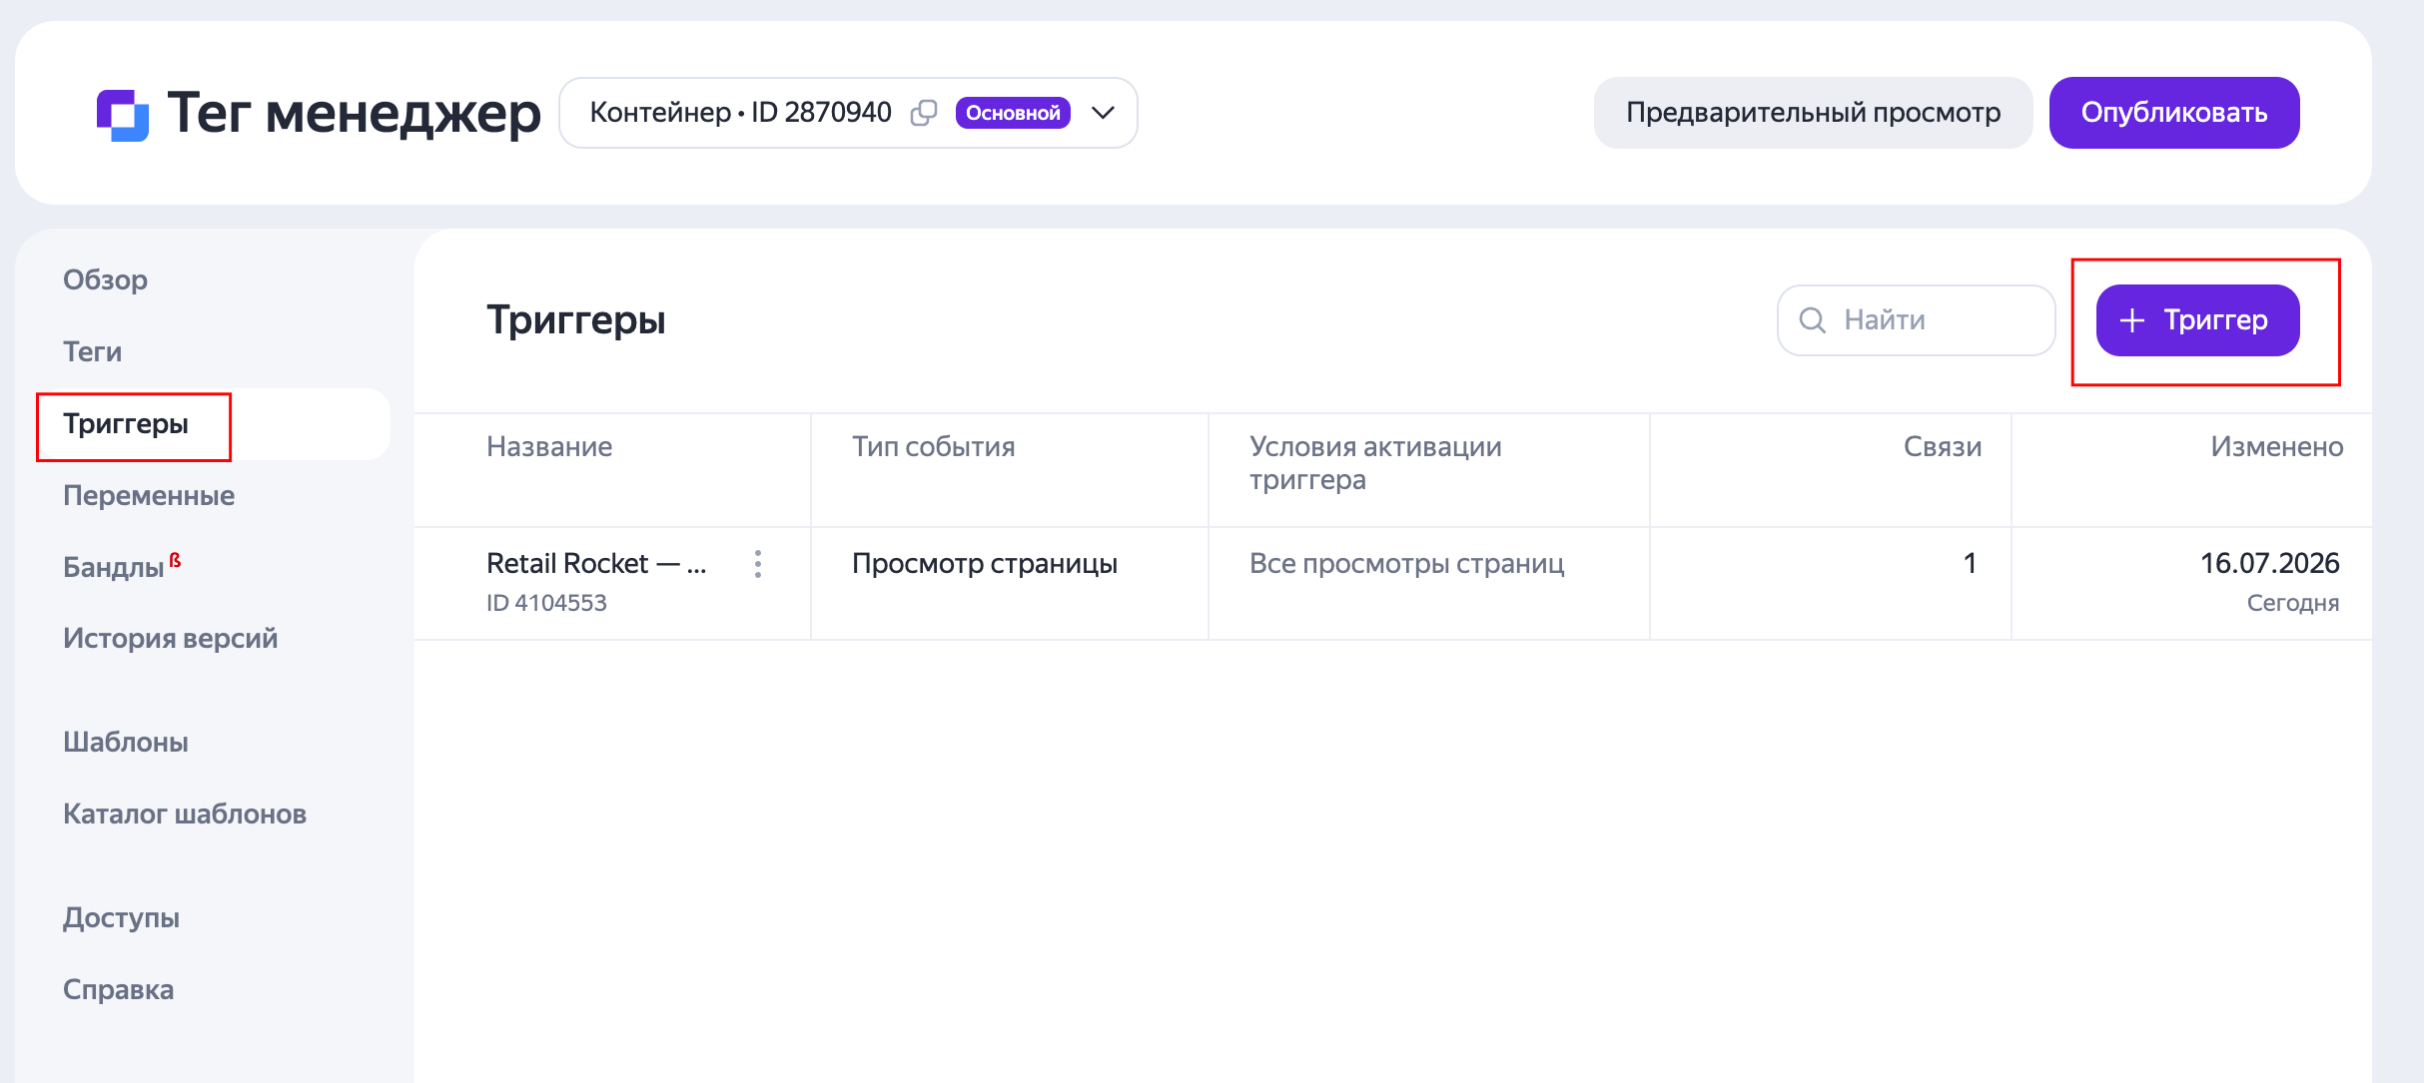Open the Retail Rocket trigger row
This screenshot has width=2424, height=1083.
(1392, 583)
